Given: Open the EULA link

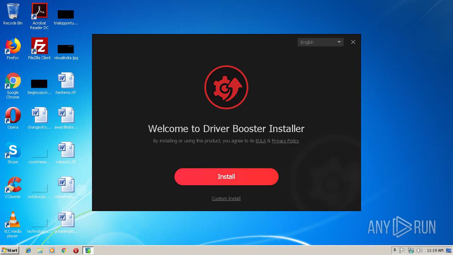Looking at the screenshot, I should point(260,141).
